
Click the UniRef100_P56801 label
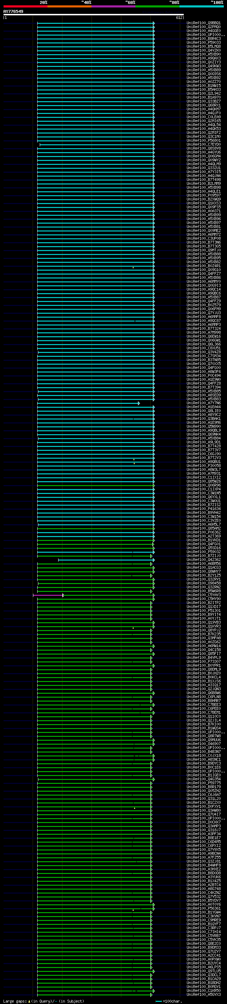(x=204, y=141)
